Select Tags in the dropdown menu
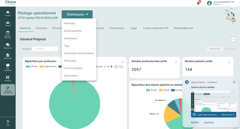240x129 pixels. point(79,46)
